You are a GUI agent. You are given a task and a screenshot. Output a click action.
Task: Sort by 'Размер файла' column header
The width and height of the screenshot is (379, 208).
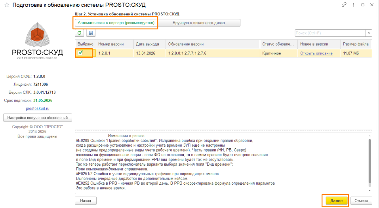tap(356, 44)
